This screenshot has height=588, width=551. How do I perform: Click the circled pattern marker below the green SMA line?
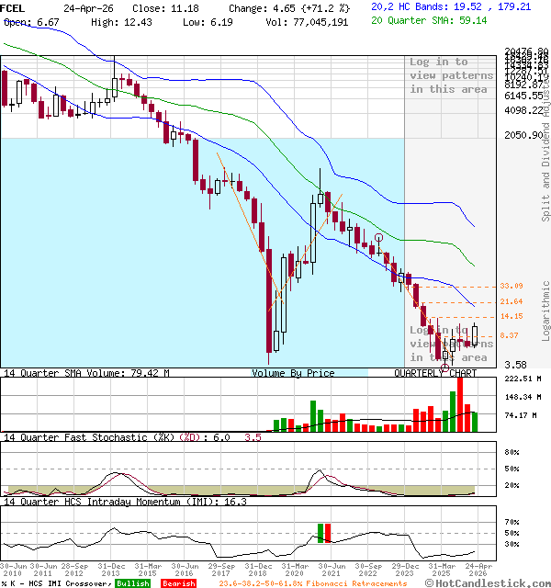(378, 238)
